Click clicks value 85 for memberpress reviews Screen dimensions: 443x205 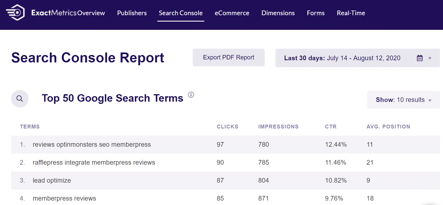point(220,198)
